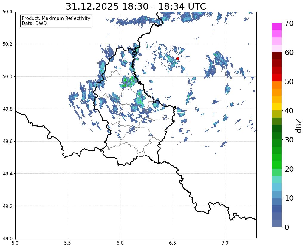
Task: Pick the dark maroon segment just below 60
Action: tap(277, 56)
